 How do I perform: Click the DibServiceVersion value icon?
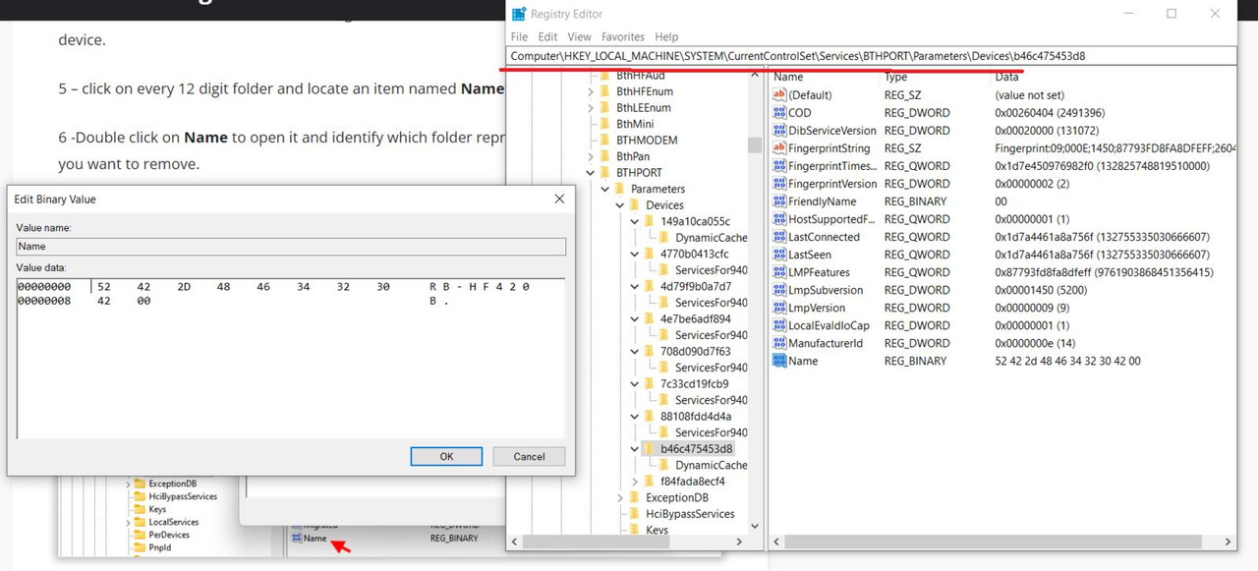780,131
